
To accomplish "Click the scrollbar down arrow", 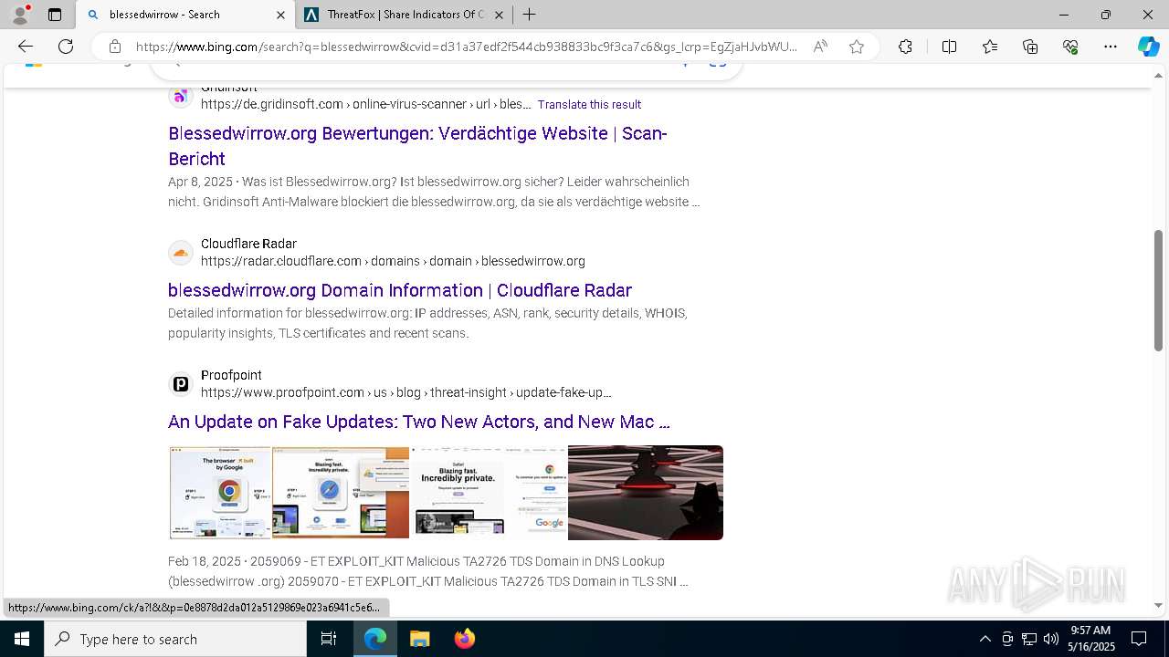I will [x=1158, y=605].
